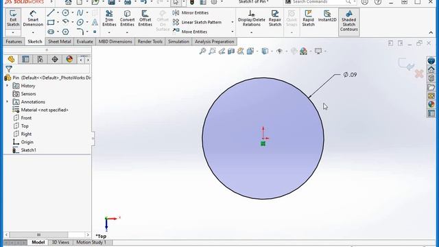Image resolution: width=439 pixels, height=247 pixels.
Task: Click the Trim Entities tool
Action: point(109,19)
